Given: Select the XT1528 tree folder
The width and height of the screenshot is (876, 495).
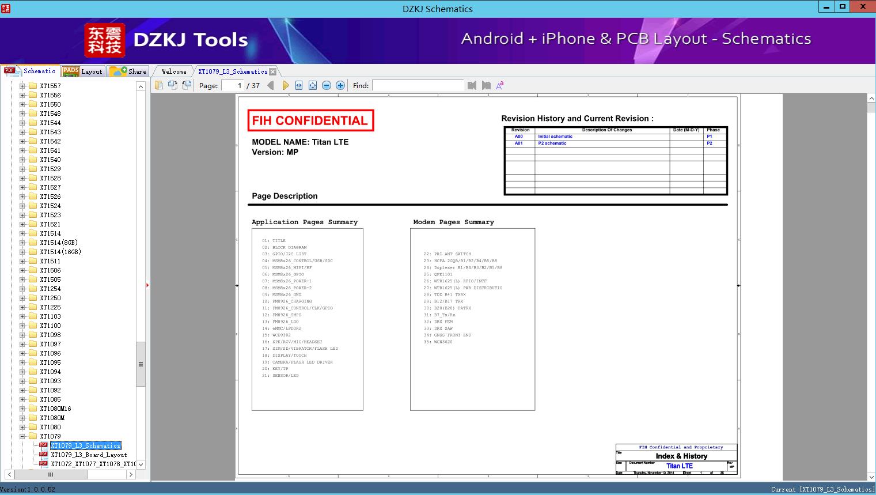Looking at the screenshot, I should (x=50, y=178).
